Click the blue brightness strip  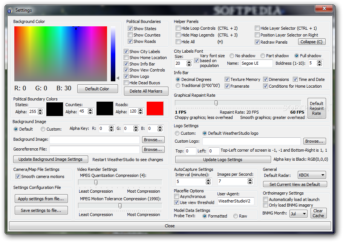pyautogui.click(x=113, y=54)
